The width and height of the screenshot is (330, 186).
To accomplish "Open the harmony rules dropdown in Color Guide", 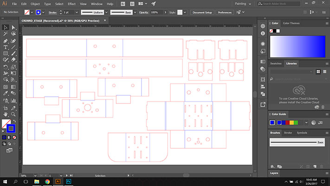I will 306,122.
